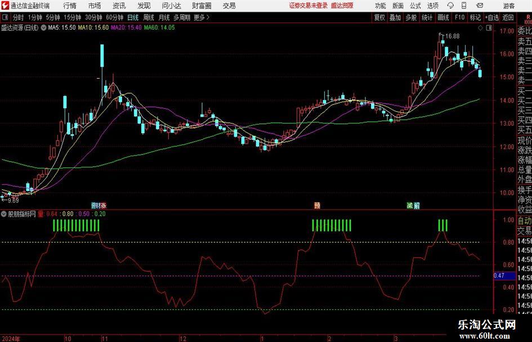This screenshot has height=342, width=532.
Task: Open main chart indicator dropdown next to 盛达资源(日线)
Action: point(43,28)
